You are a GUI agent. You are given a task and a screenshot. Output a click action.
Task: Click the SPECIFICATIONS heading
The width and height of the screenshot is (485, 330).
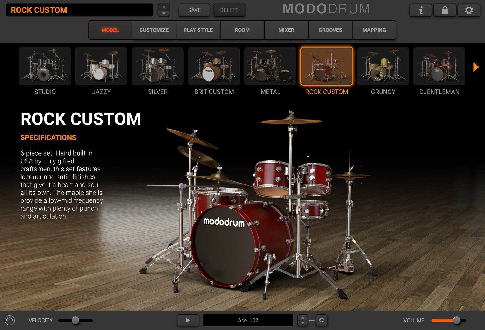[x=48, y=137]
